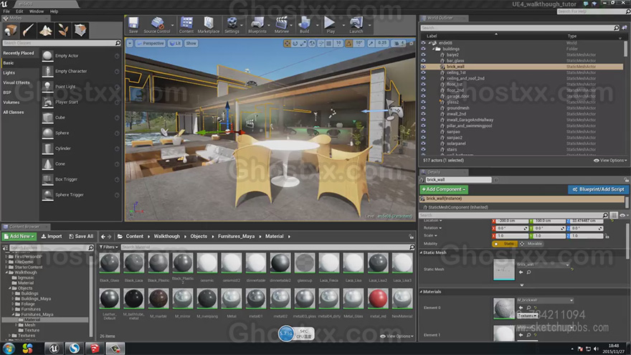Collapse the buildings folder in outliner
Viewport: 631px width, 355px height.
(x=433, y=49)
